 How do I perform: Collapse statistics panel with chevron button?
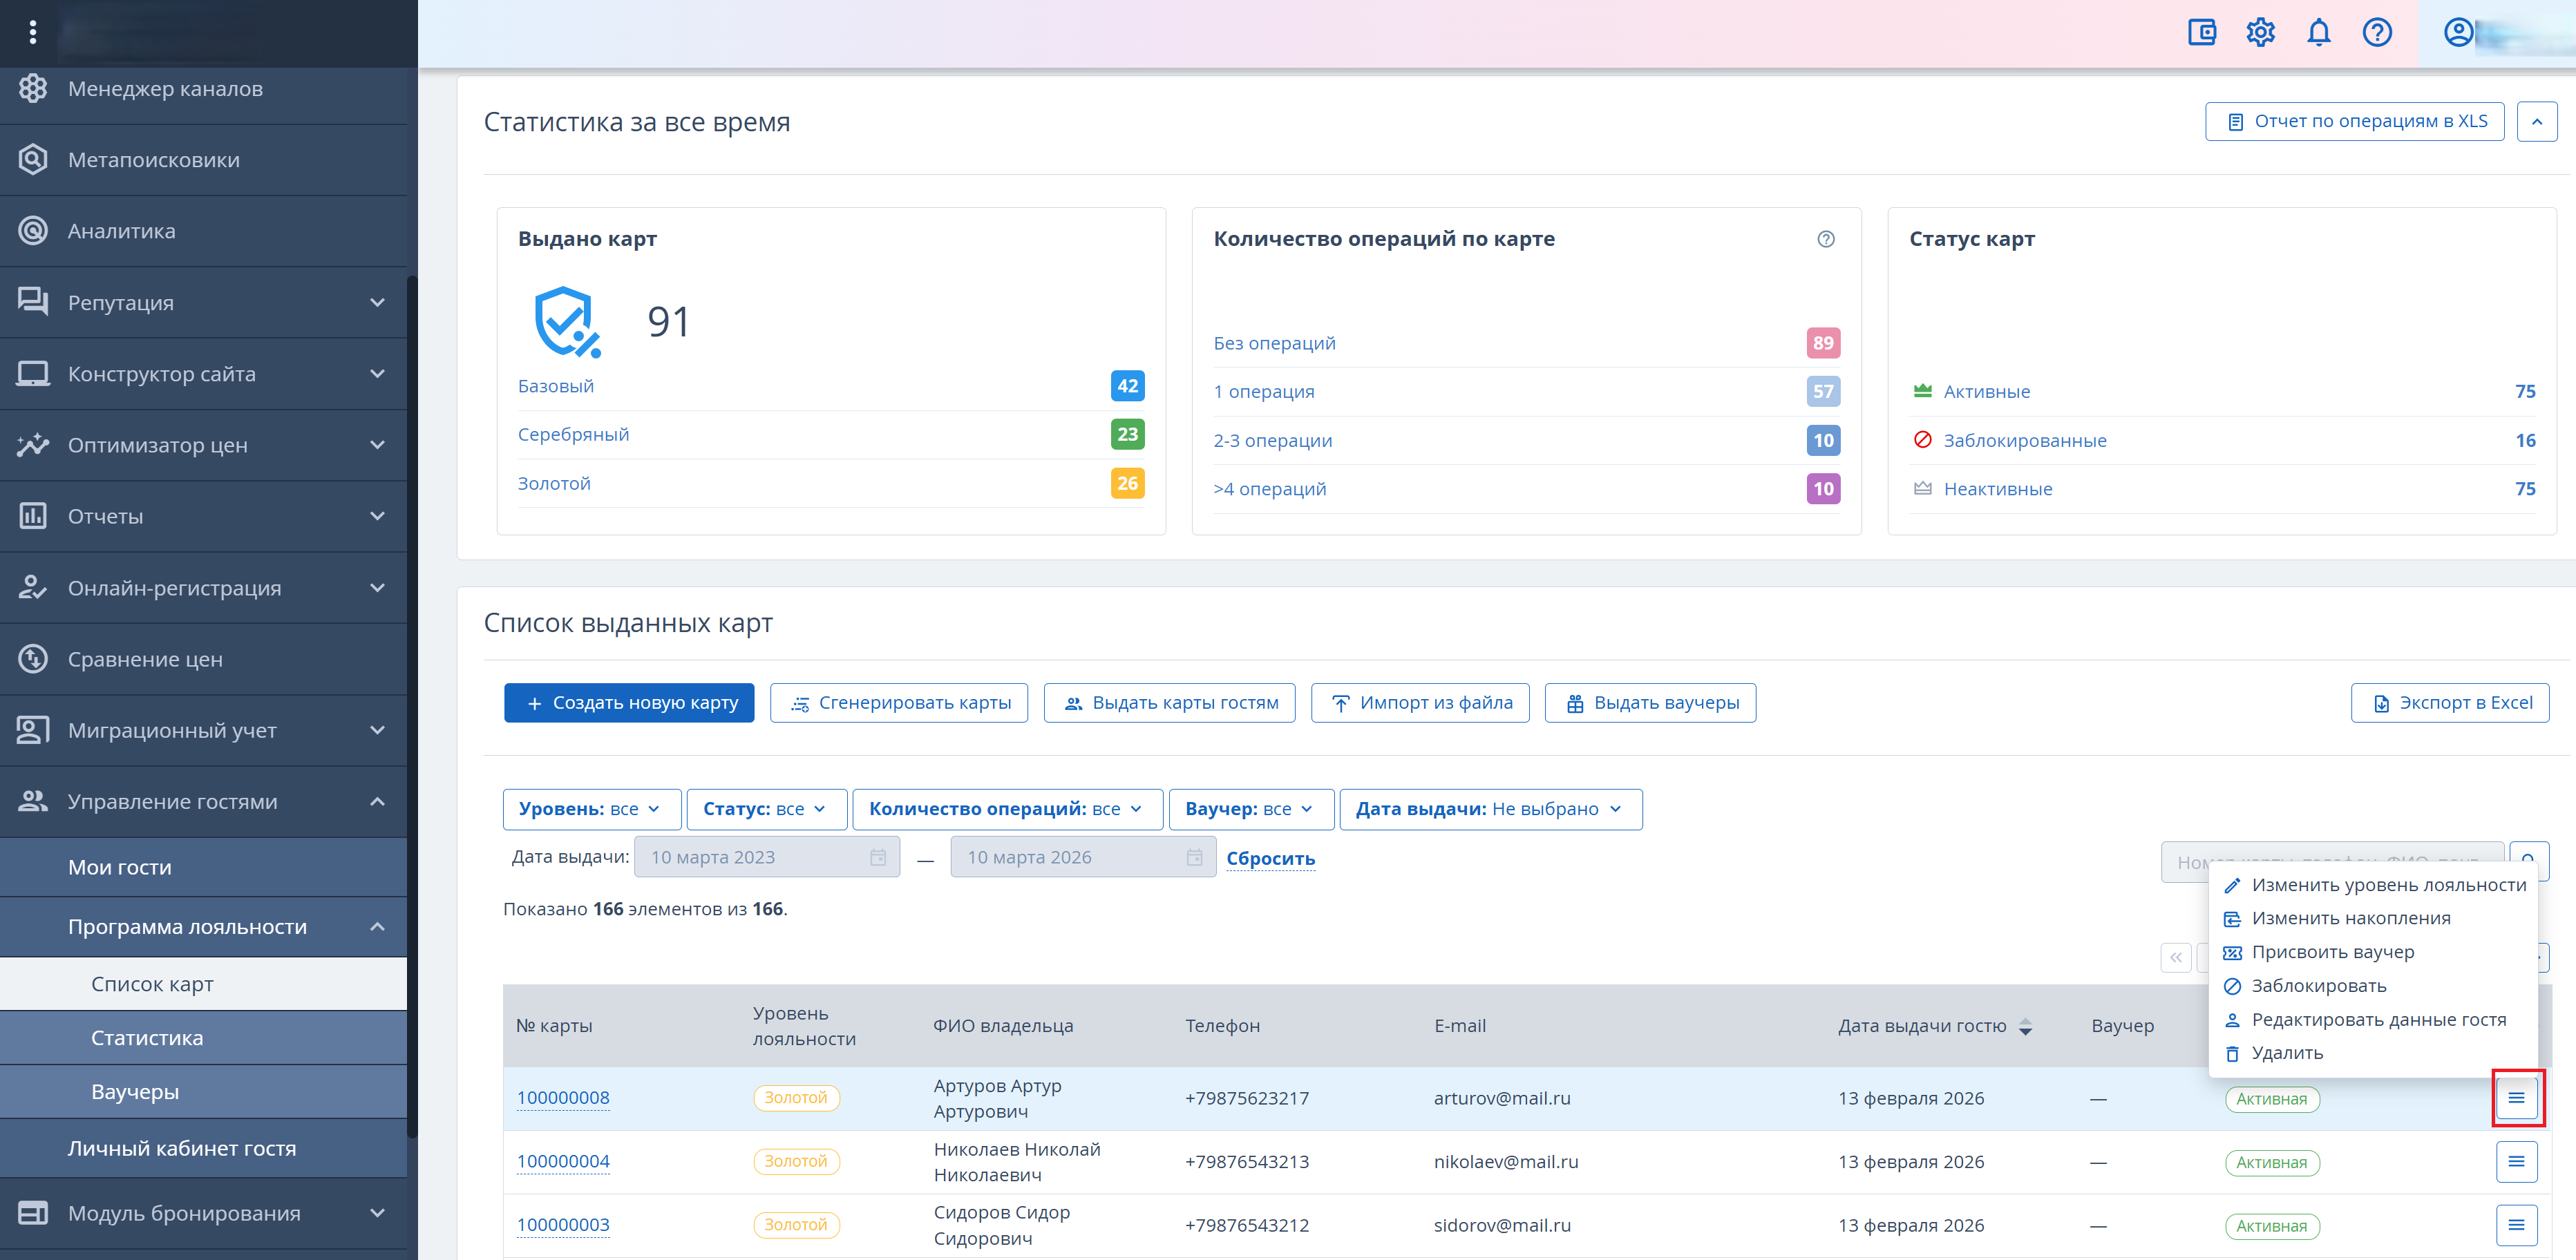(2536, 122)
